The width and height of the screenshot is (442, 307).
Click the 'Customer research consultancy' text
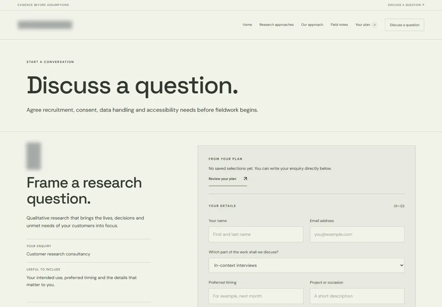coord(58,254)
